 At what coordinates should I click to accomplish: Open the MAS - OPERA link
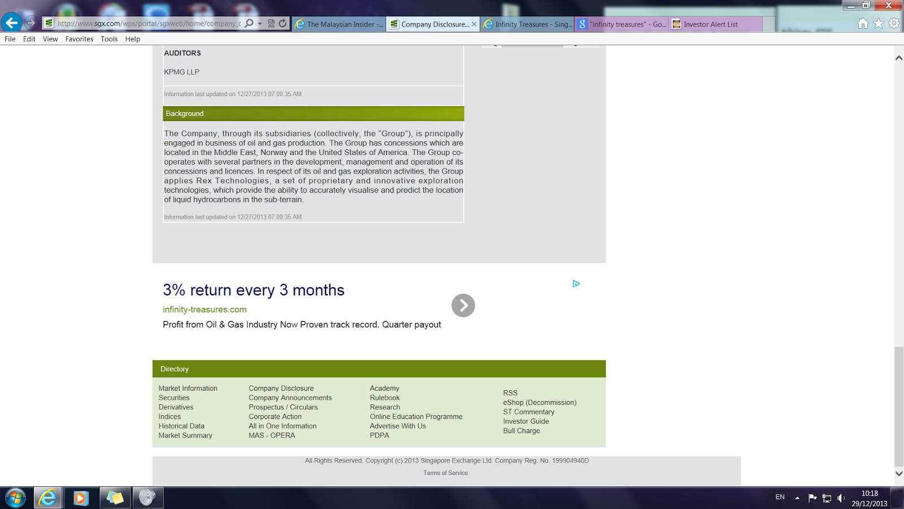272,435
